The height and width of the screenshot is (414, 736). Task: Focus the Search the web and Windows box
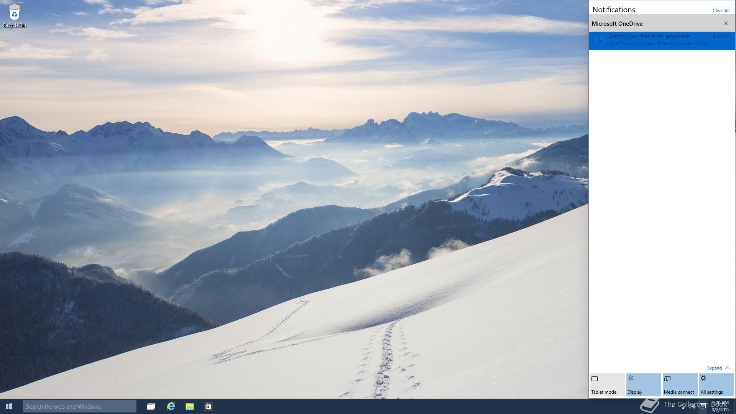coord(80,406)
